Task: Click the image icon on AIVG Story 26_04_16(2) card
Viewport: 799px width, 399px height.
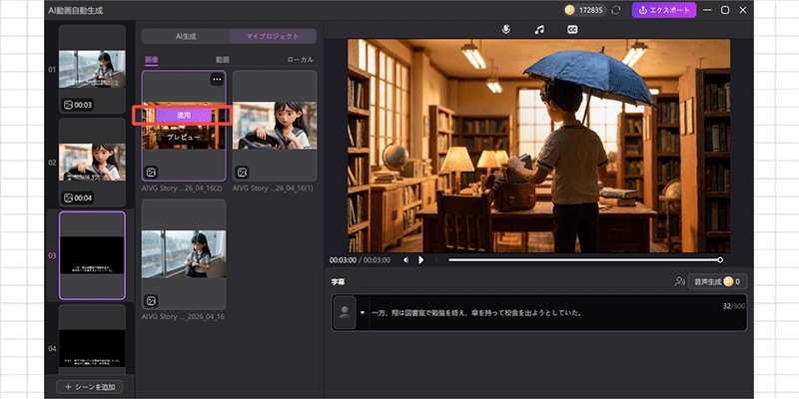Action: pyautogui.click(x=152, y=173)
